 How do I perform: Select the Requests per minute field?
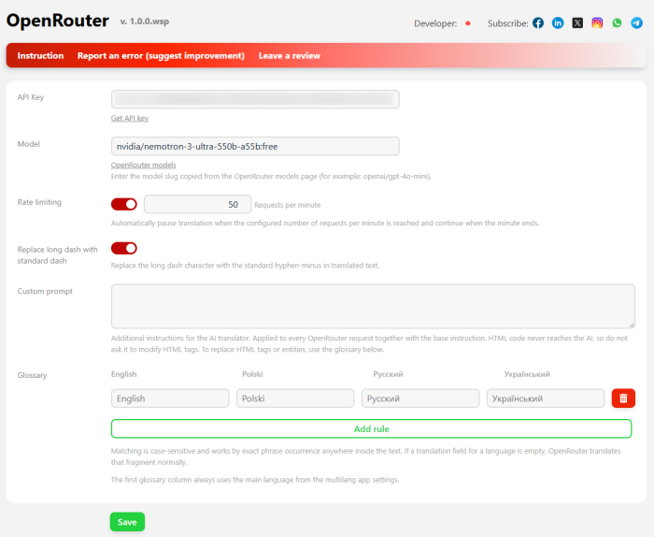pyautogui.click(x=198, y=204)
